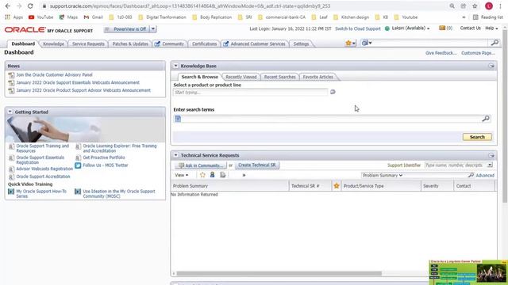Viewport: 508px width, 285px height.
Task: Open My Oracle Support How-To Series video
Action: coord(41,193)
